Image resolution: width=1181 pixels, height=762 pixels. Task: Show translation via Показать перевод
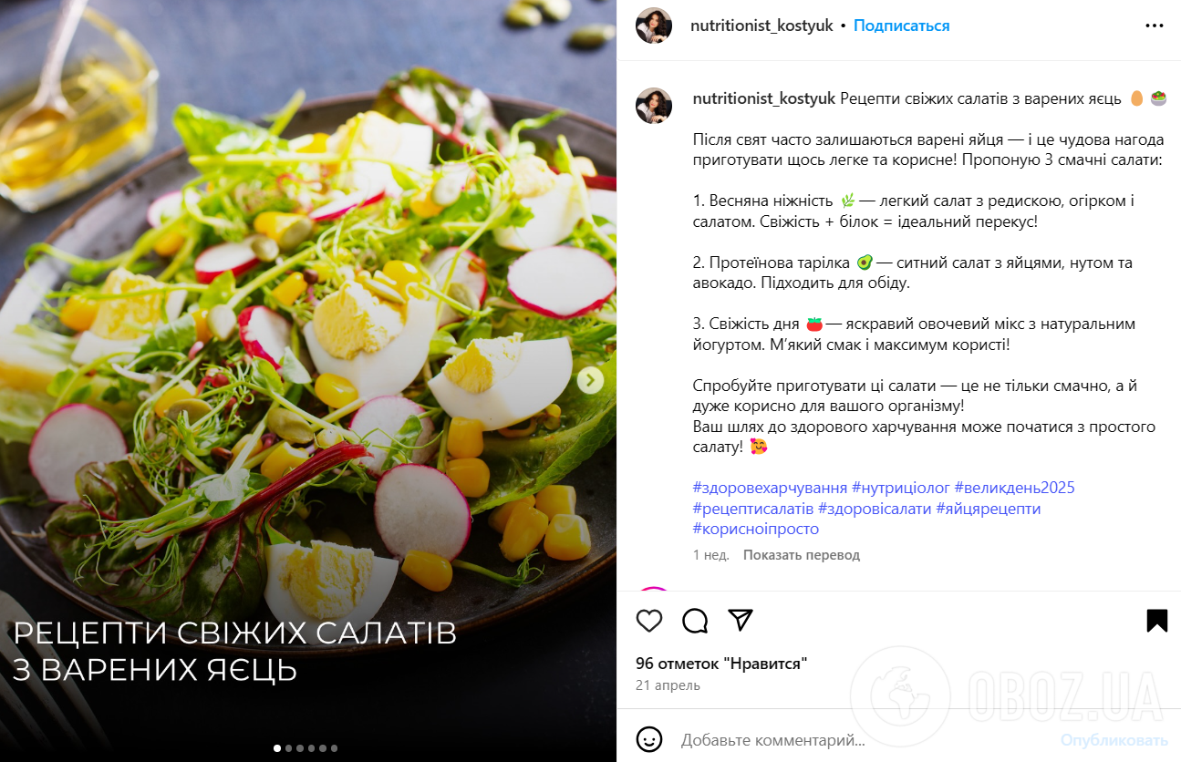point(801,554)
